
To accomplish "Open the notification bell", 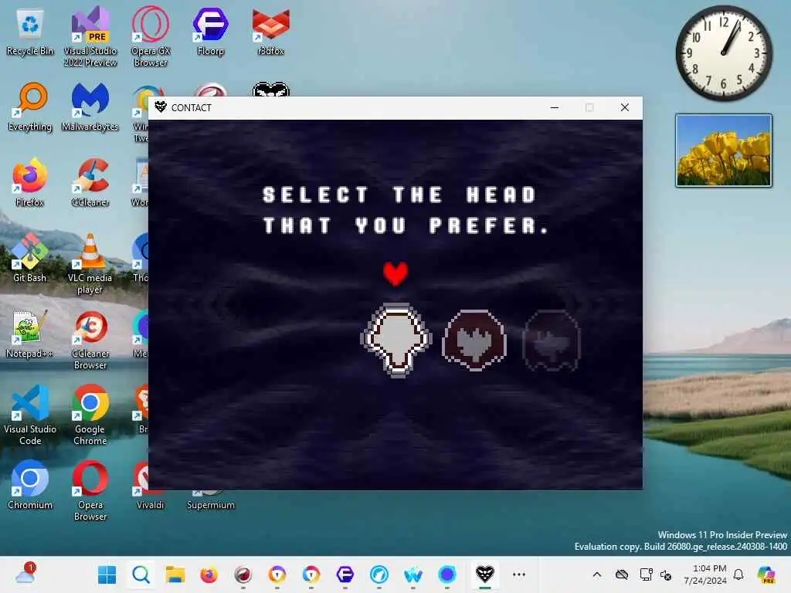I will tap(738, 574).
